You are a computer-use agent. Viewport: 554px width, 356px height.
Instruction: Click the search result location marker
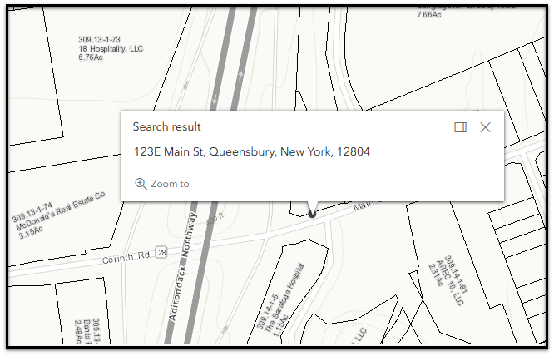pyautogui.click(x=312, y=213)
